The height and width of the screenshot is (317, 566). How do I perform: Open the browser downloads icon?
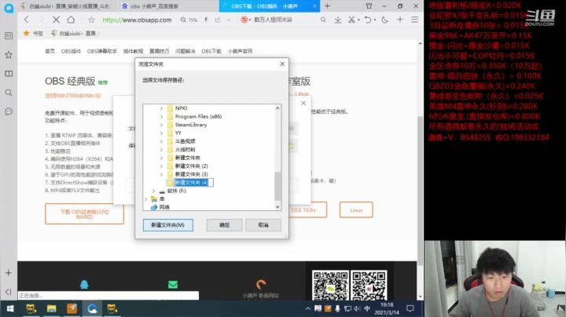tap(338, 20)
